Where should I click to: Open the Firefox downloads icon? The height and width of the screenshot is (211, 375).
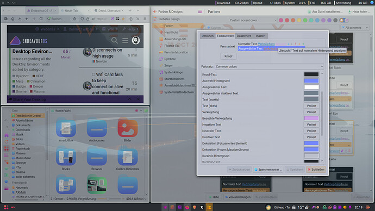pyautogui.click(x=20, y=18)
